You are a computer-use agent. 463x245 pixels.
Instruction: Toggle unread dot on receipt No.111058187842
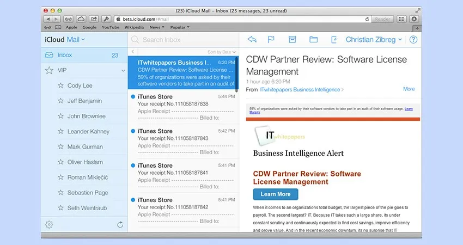tap(133, 200)
